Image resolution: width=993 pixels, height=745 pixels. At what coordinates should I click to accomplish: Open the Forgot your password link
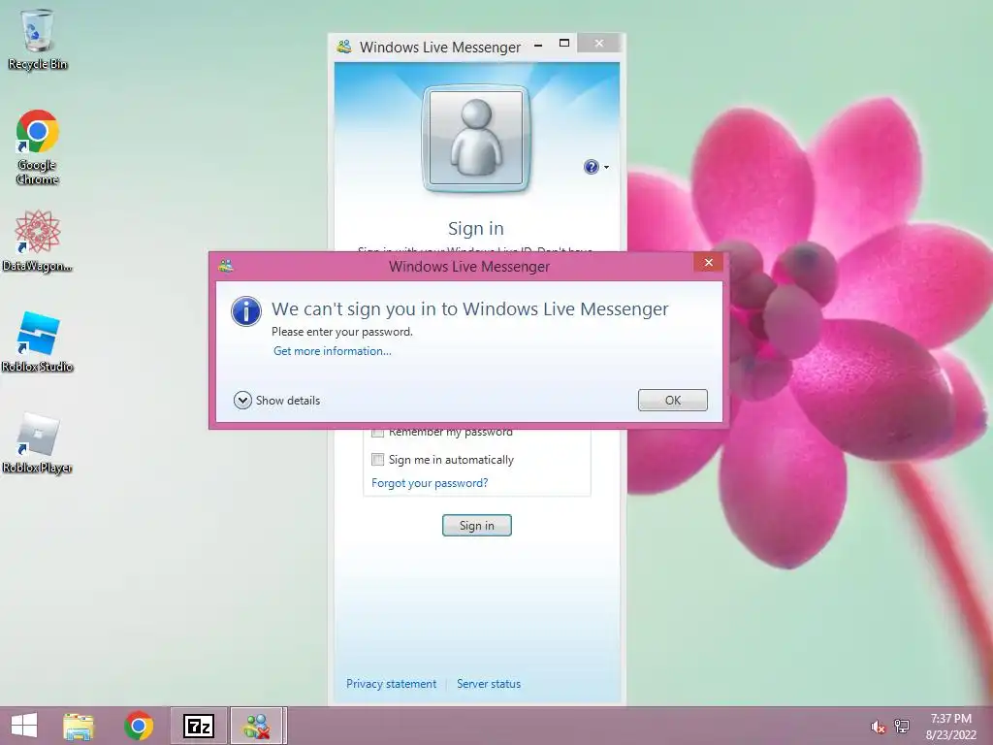pos(430,483)
